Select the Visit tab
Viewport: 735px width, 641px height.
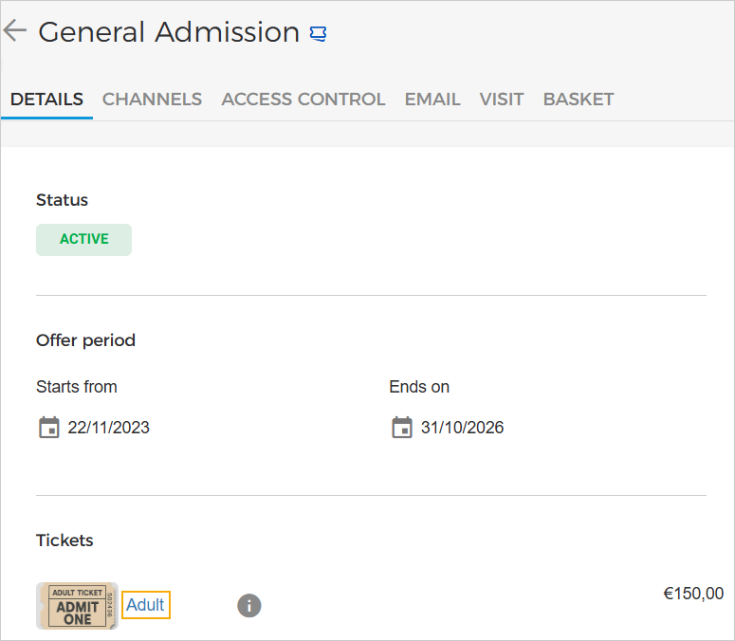coord(502,99)
